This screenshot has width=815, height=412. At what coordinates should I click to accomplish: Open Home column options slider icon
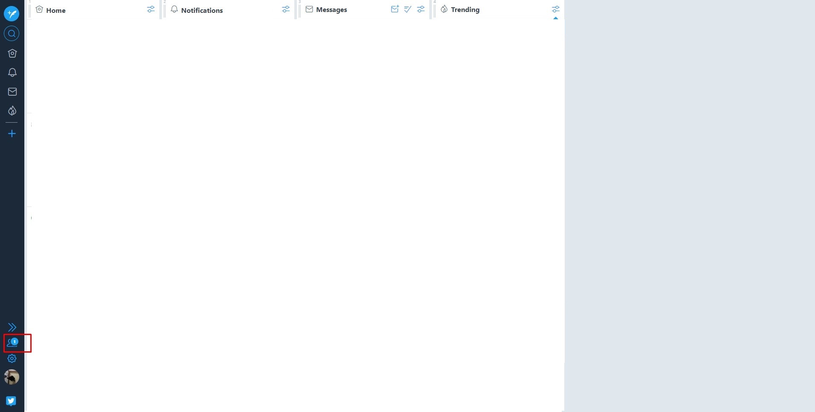[151, 9]
